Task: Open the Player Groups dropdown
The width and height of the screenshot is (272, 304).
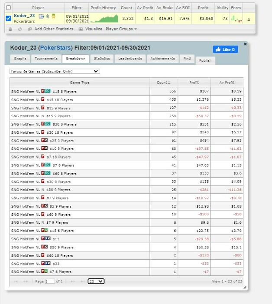Action: 121,29
